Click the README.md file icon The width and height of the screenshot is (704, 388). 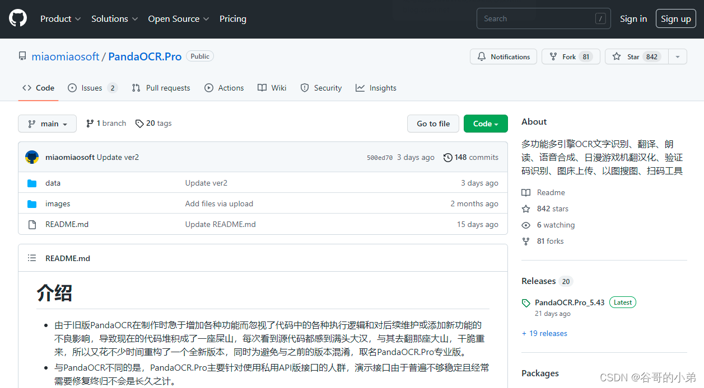pos(32,225)
